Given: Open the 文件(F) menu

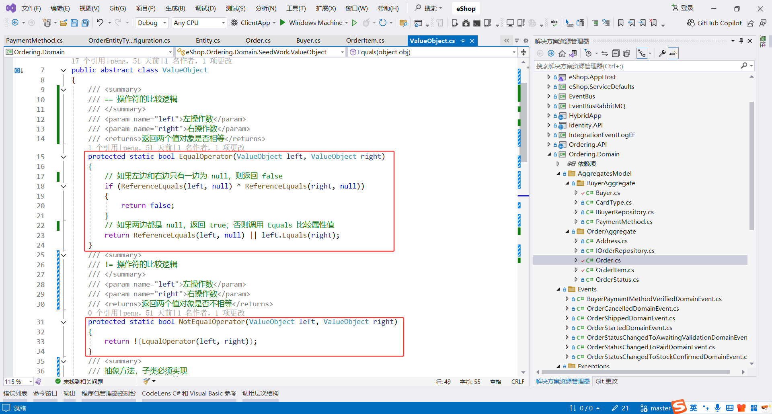Looking at the screenshot, I should (31, 8).
